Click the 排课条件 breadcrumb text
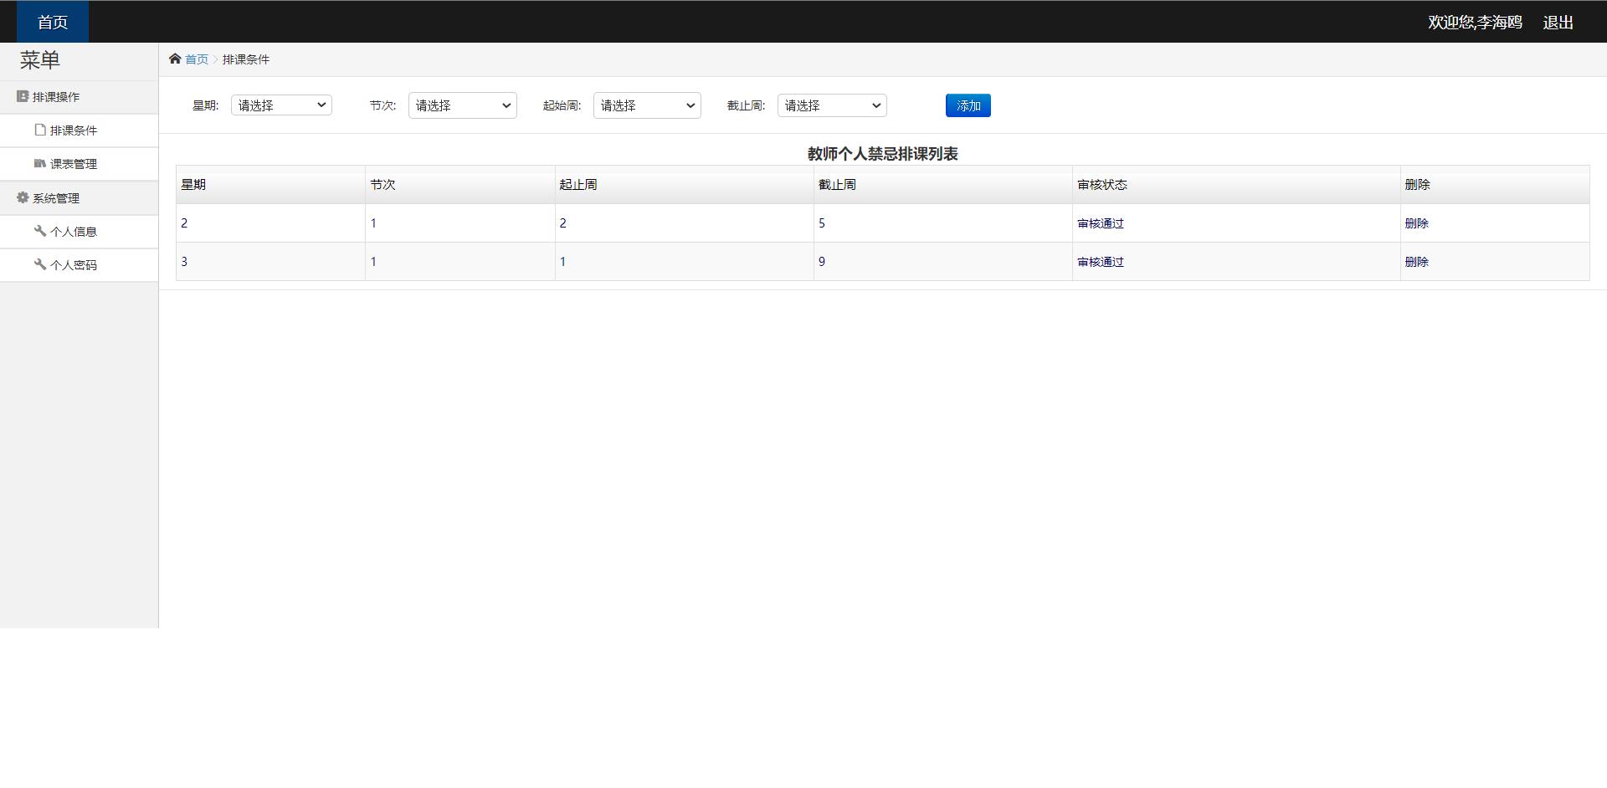The image size is (1607, 788). pyautogui.click(x=246, y=59)
